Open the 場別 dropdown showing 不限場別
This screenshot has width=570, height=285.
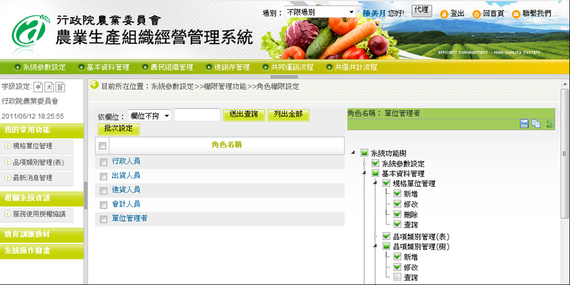320,12
